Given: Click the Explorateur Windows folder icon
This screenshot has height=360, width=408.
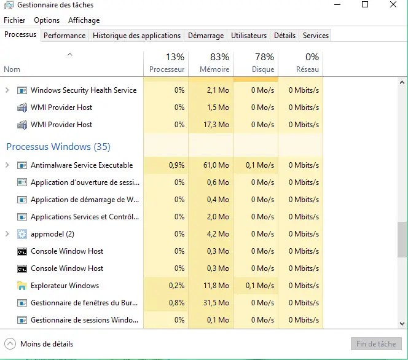Looking at the screenshot, I should [22, 286].
